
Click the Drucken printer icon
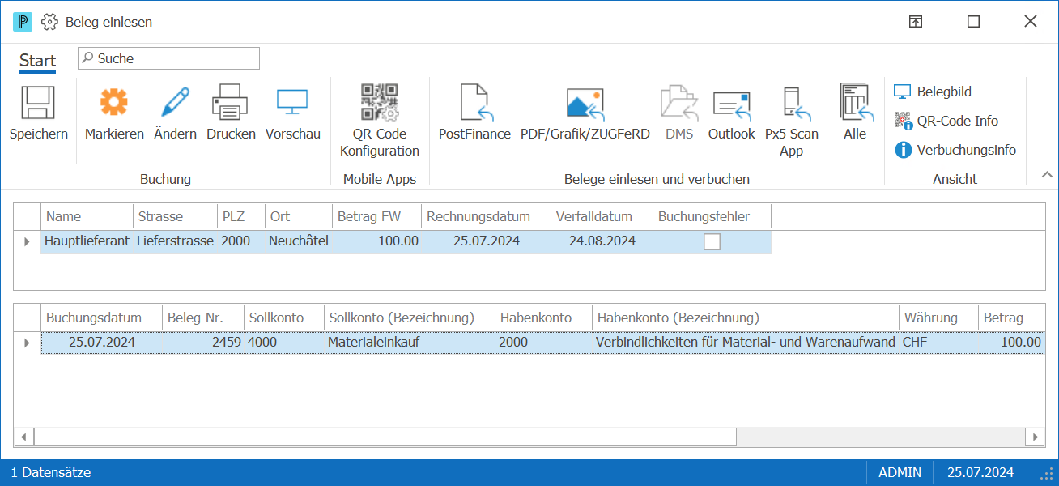click(x=231, y=103)
